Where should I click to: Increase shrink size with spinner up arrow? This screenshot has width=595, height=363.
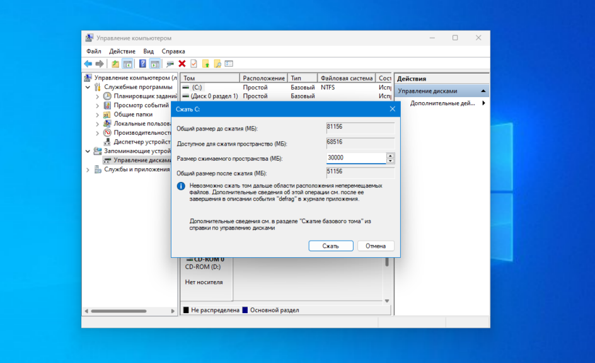[x=390, y=156]
